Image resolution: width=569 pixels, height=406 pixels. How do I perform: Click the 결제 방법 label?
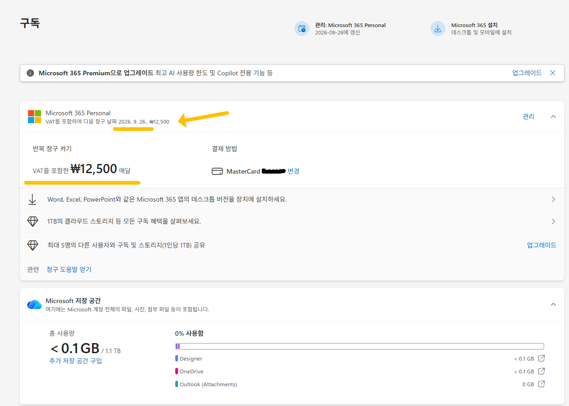pyautogui.click(x=224, y=149)
